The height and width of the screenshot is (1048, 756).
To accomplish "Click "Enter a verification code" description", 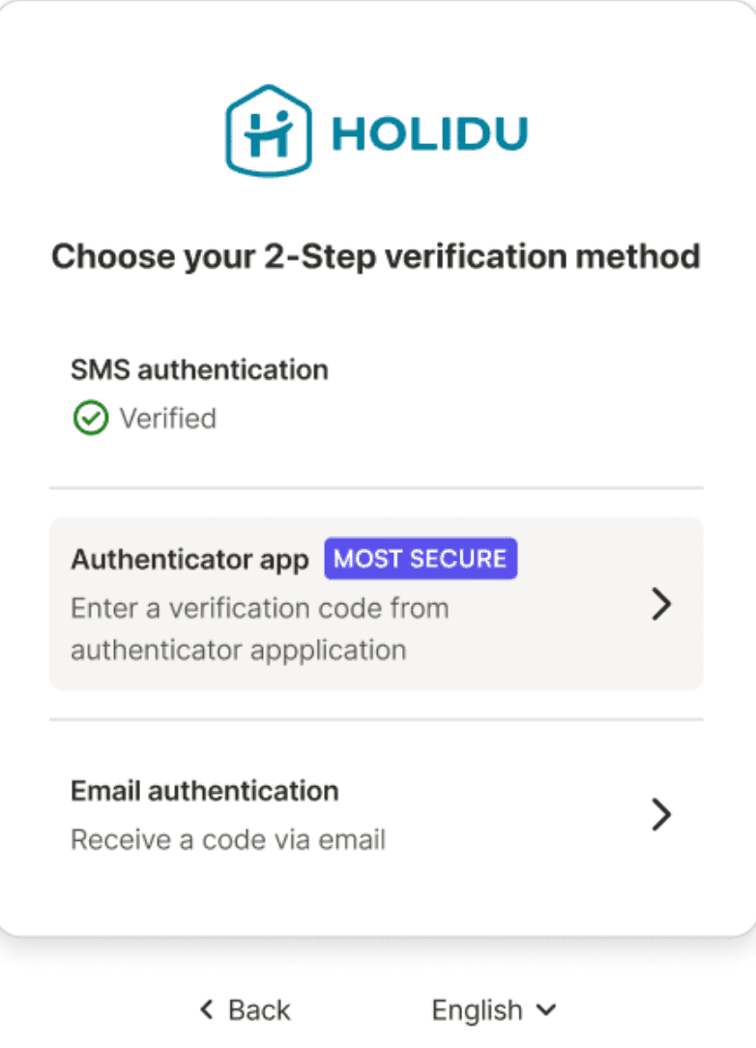I will (259, 609).
